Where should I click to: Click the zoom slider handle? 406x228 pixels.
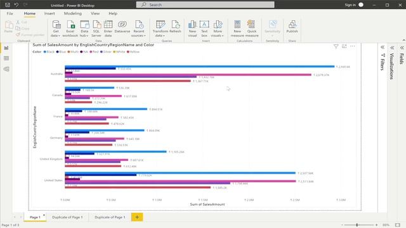point(357,225)
